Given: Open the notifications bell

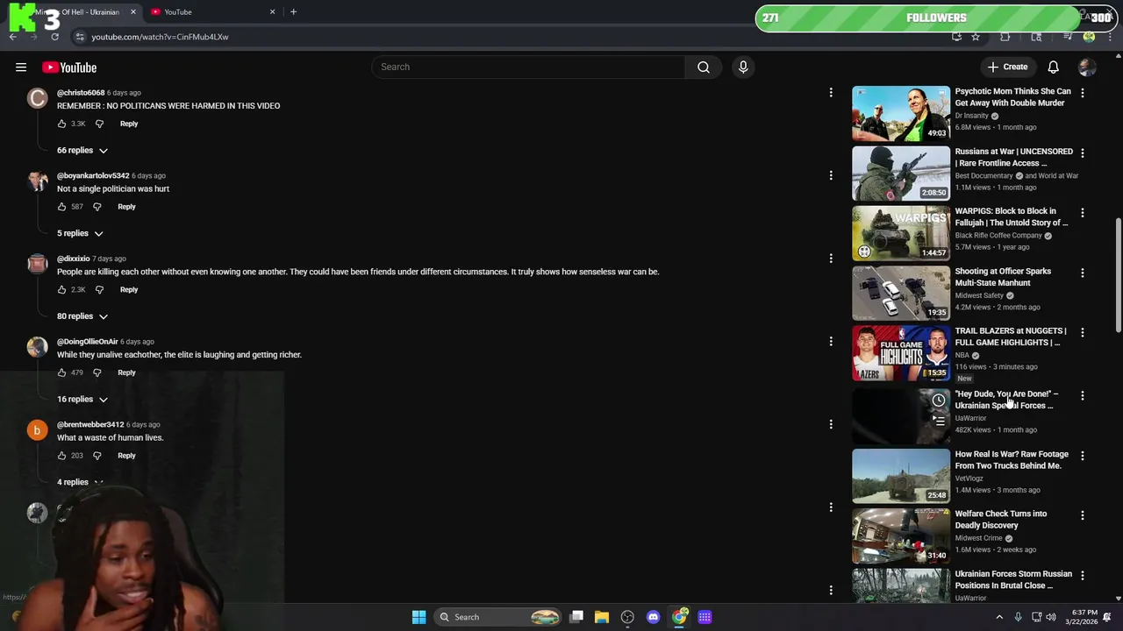Looking at the screenshot, I should point(1053,67).
